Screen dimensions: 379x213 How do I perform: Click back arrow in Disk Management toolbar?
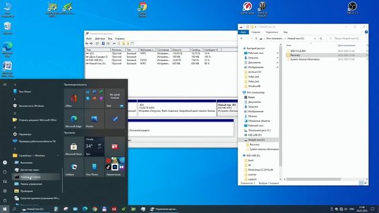point(87,43)
